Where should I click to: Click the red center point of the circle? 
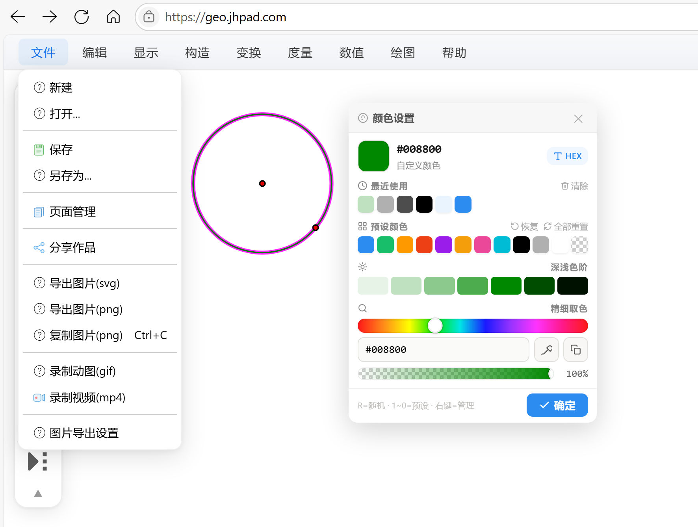coord(262,184)
